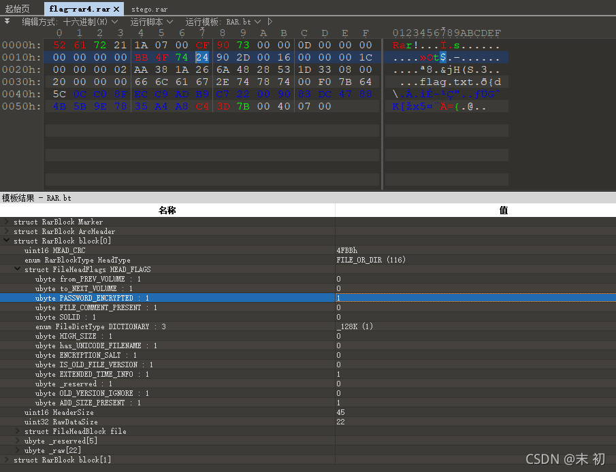Select the ubyte SOLID row
The image size is (616, 472).
[x=308, y=317]
